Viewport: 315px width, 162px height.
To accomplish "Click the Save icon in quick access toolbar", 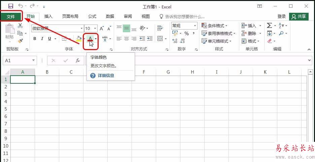I will tap(11, 6).
